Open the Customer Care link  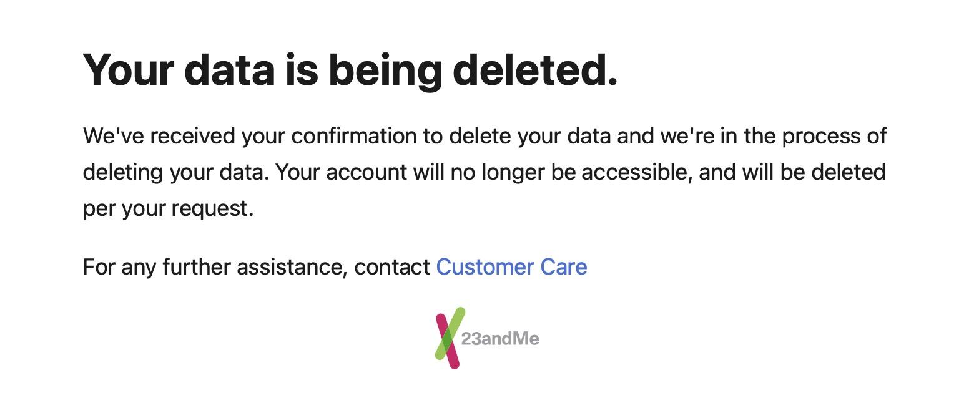coord(511,267)
